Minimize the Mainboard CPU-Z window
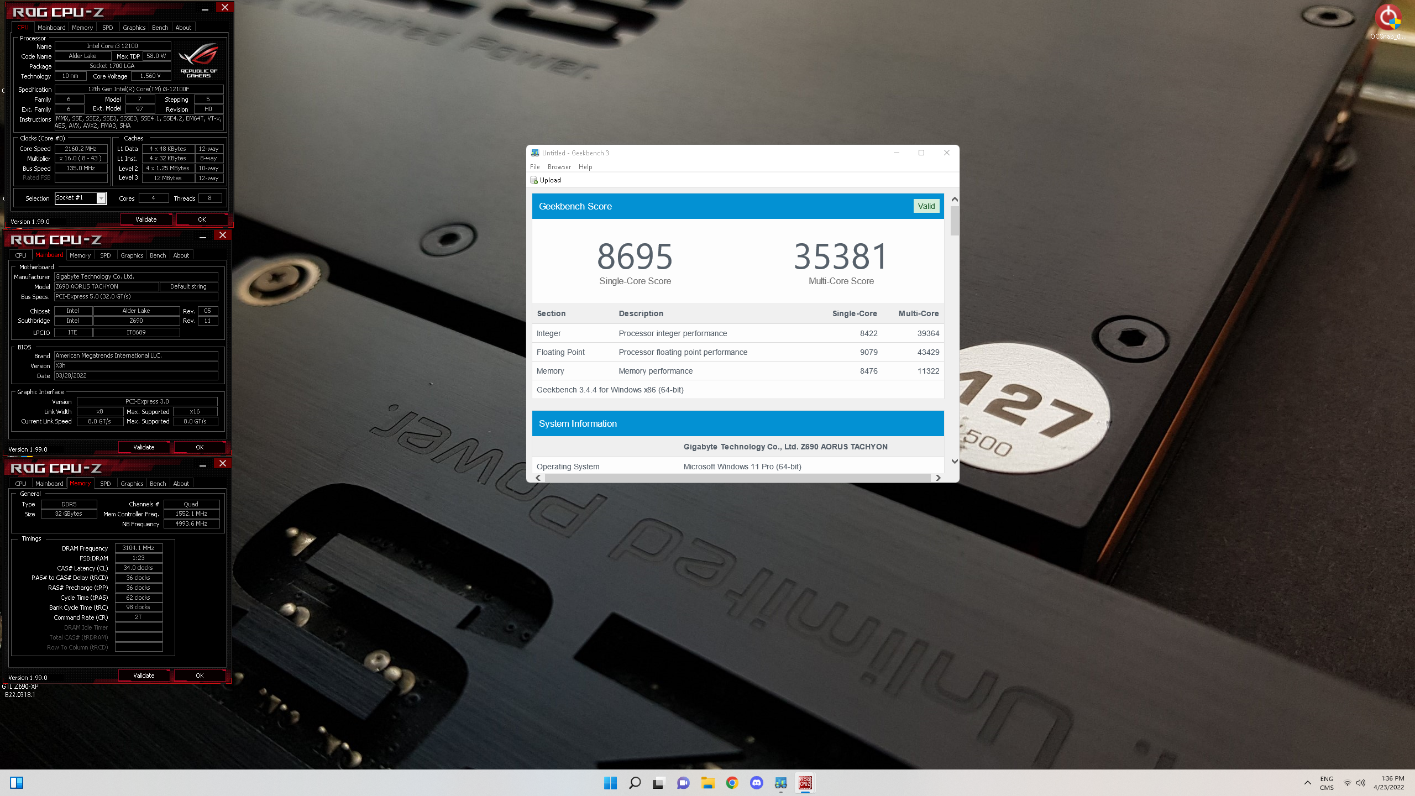Viewport: 1415px width, 796px height. click(x=203, y=237)
